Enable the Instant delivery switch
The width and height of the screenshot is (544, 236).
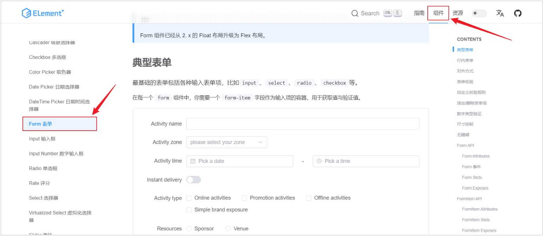pyautogui.click(x=194, y=180)
